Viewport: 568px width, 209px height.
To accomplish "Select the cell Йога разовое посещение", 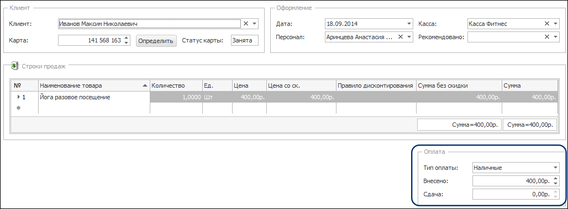I will pos(94,97).
